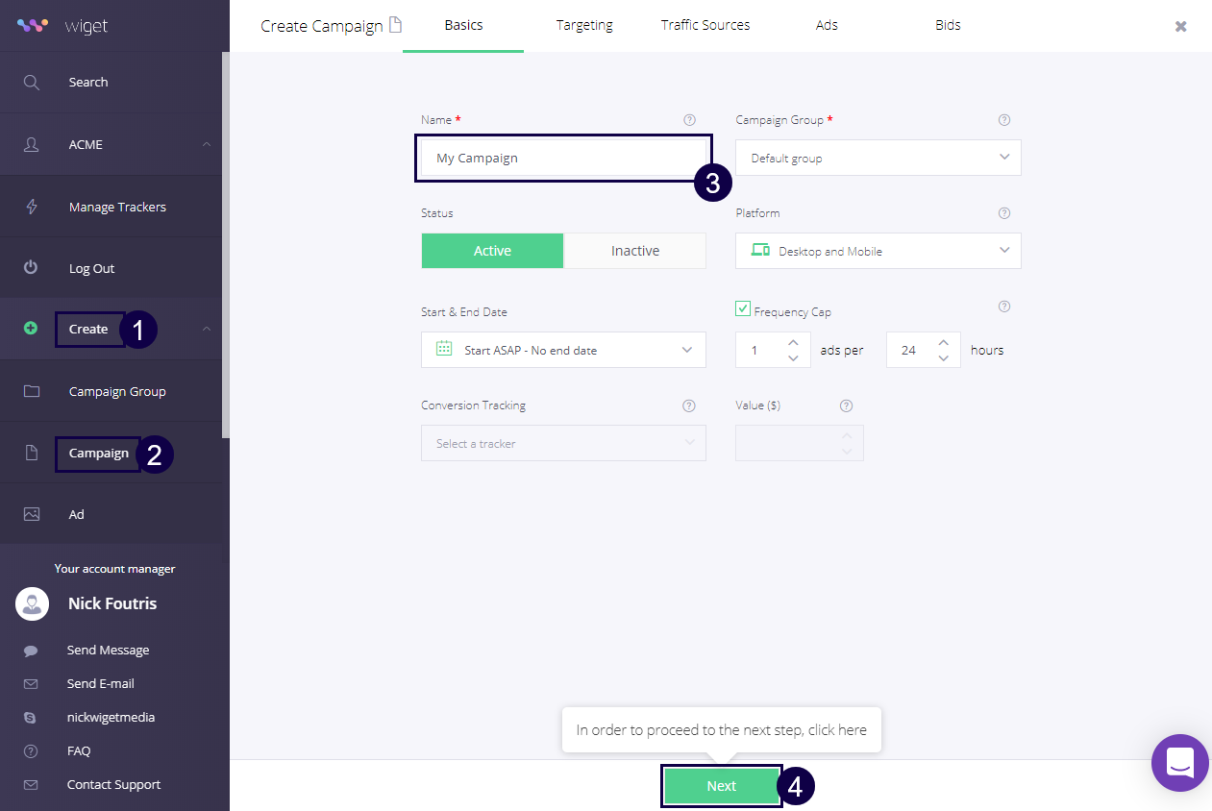Expand the Start & End Date dropdown
The width and height of the screenshot is (1212, 811).
563,350
